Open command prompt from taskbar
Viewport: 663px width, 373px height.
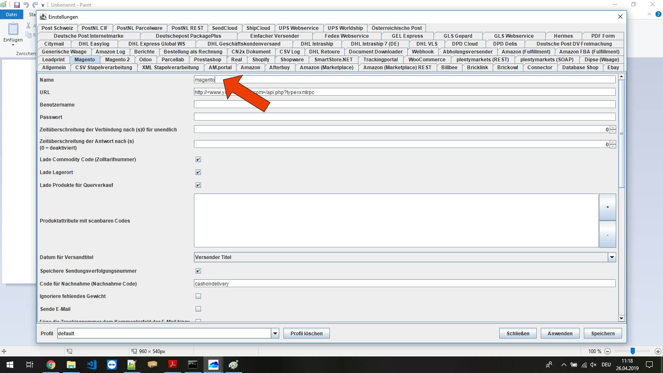coord(193,365)
